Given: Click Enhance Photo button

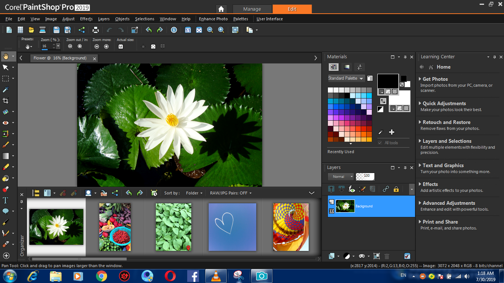Looking at the screenshot, I should [x=213, y=19].
